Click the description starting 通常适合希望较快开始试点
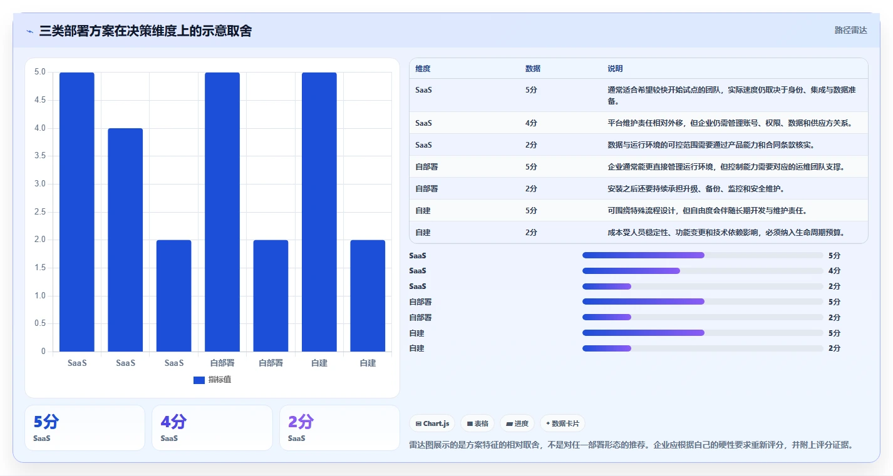The width and height of the screenshot is (893, 476). [731, 96]
